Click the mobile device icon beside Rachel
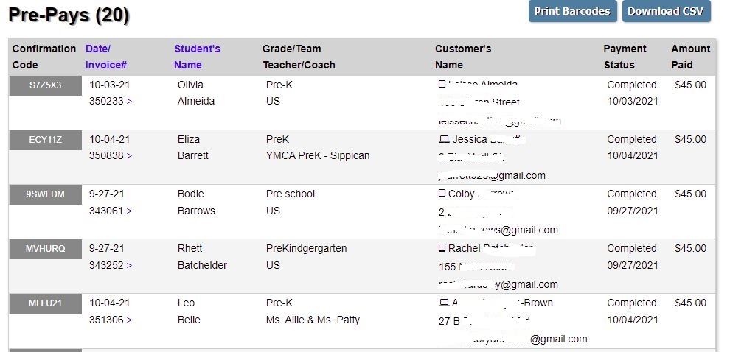Screen dimensions: 730x352 [442, 248]
